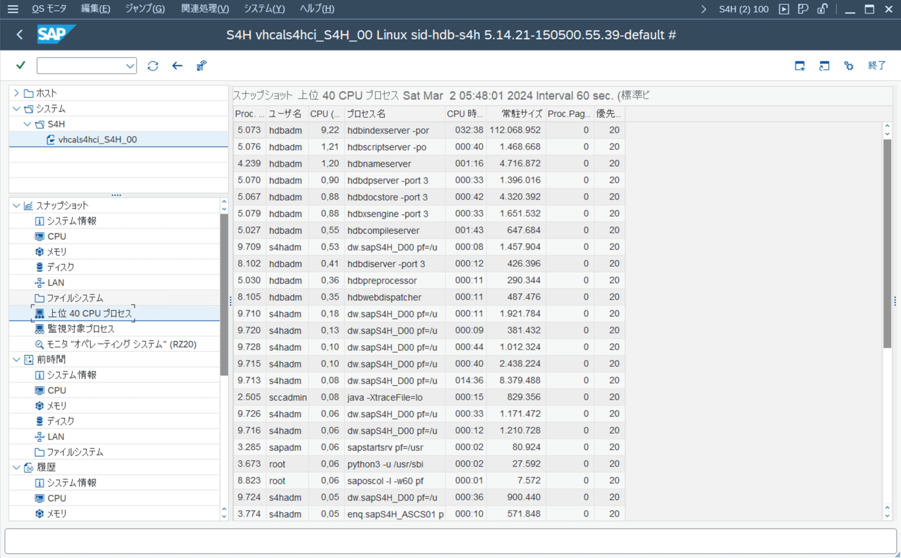Collapse the 前時間 tree section

16,359
